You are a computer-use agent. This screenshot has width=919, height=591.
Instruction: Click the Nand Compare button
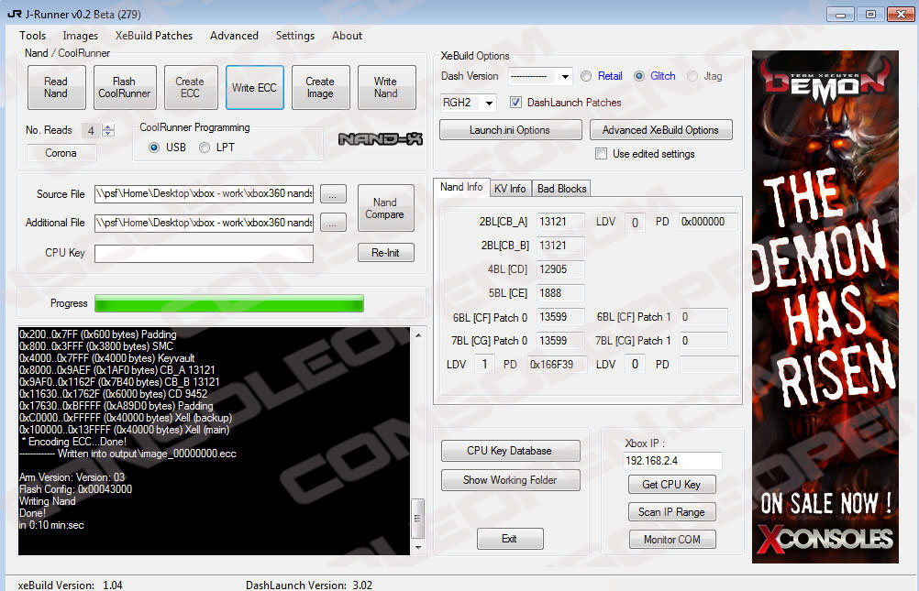click(385, 209)
